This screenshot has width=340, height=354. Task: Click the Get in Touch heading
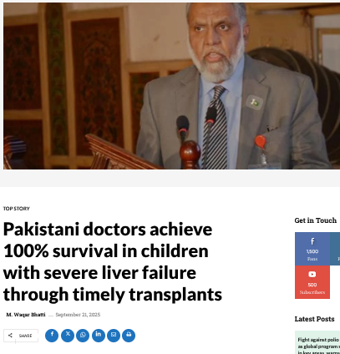(x=316, y=220)
